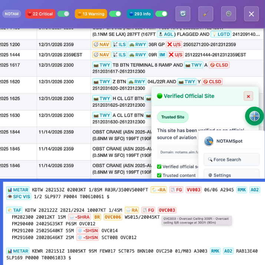Click the 'FM290400 24025G35KT P6SM OVC012' line
Screen dimensions: 265x265
coord(54,224)
